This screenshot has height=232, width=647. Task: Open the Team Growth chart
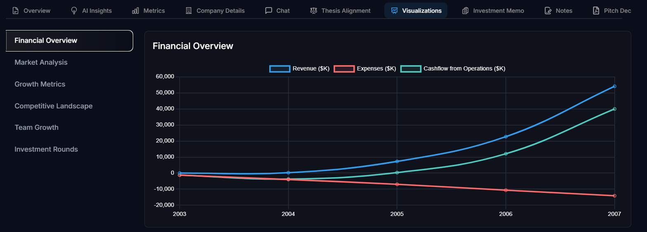pos(37,128)
